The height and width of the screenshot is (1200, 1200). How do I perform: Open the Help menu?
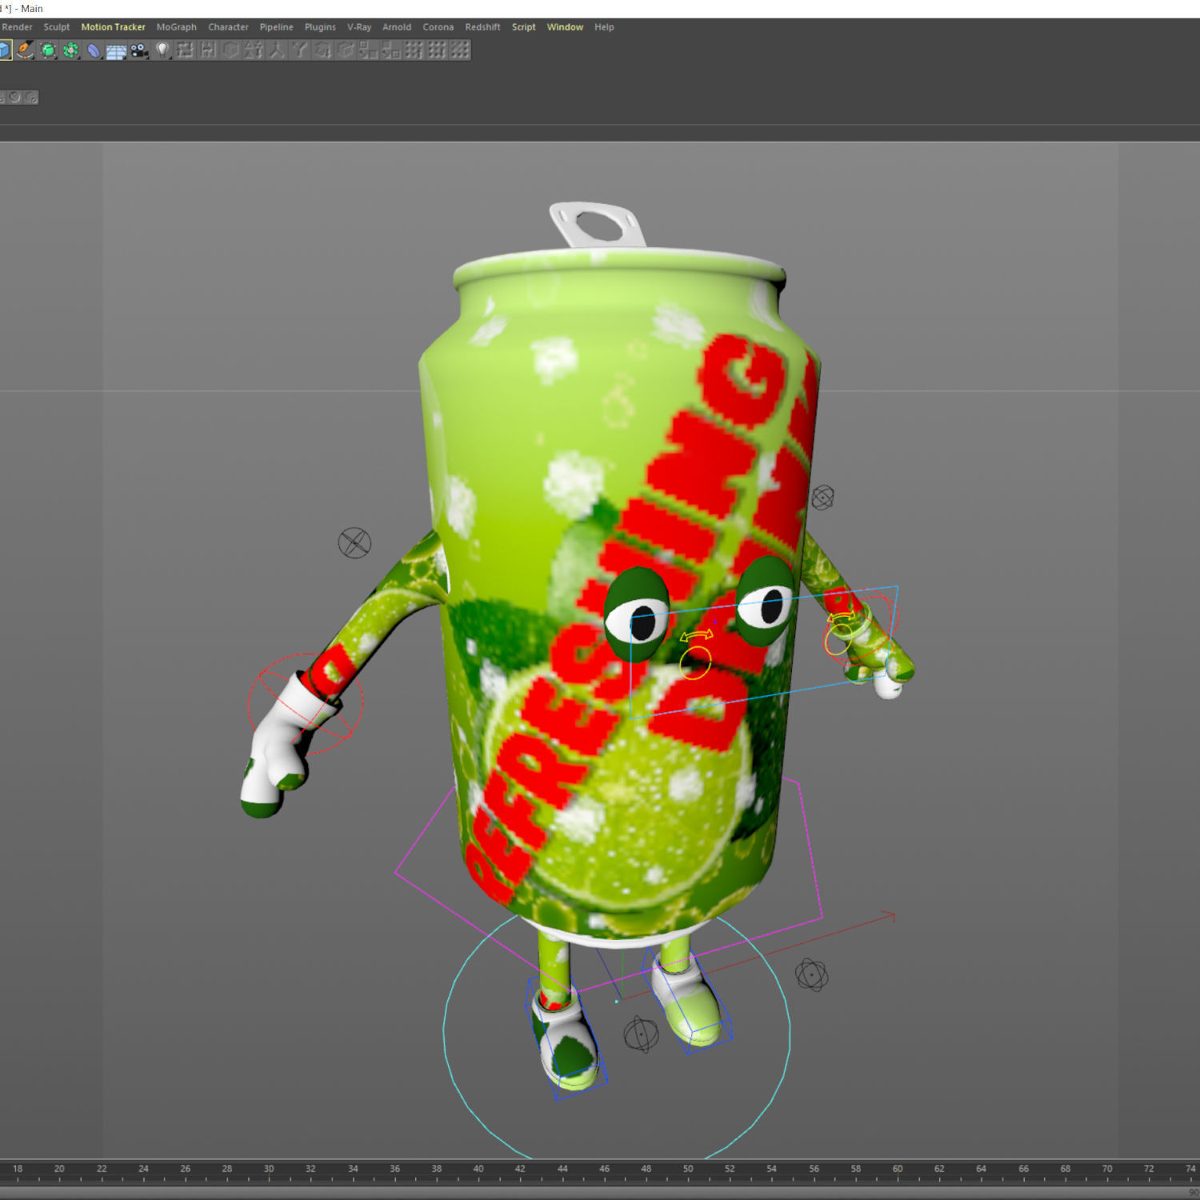(x=604, y=27)
